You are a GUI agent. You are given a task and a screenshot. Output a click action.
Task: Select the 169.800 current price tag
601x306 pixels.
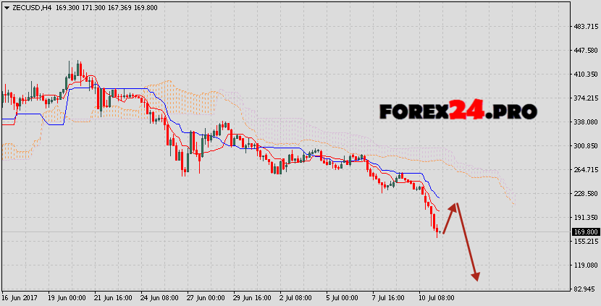point(585,231)
